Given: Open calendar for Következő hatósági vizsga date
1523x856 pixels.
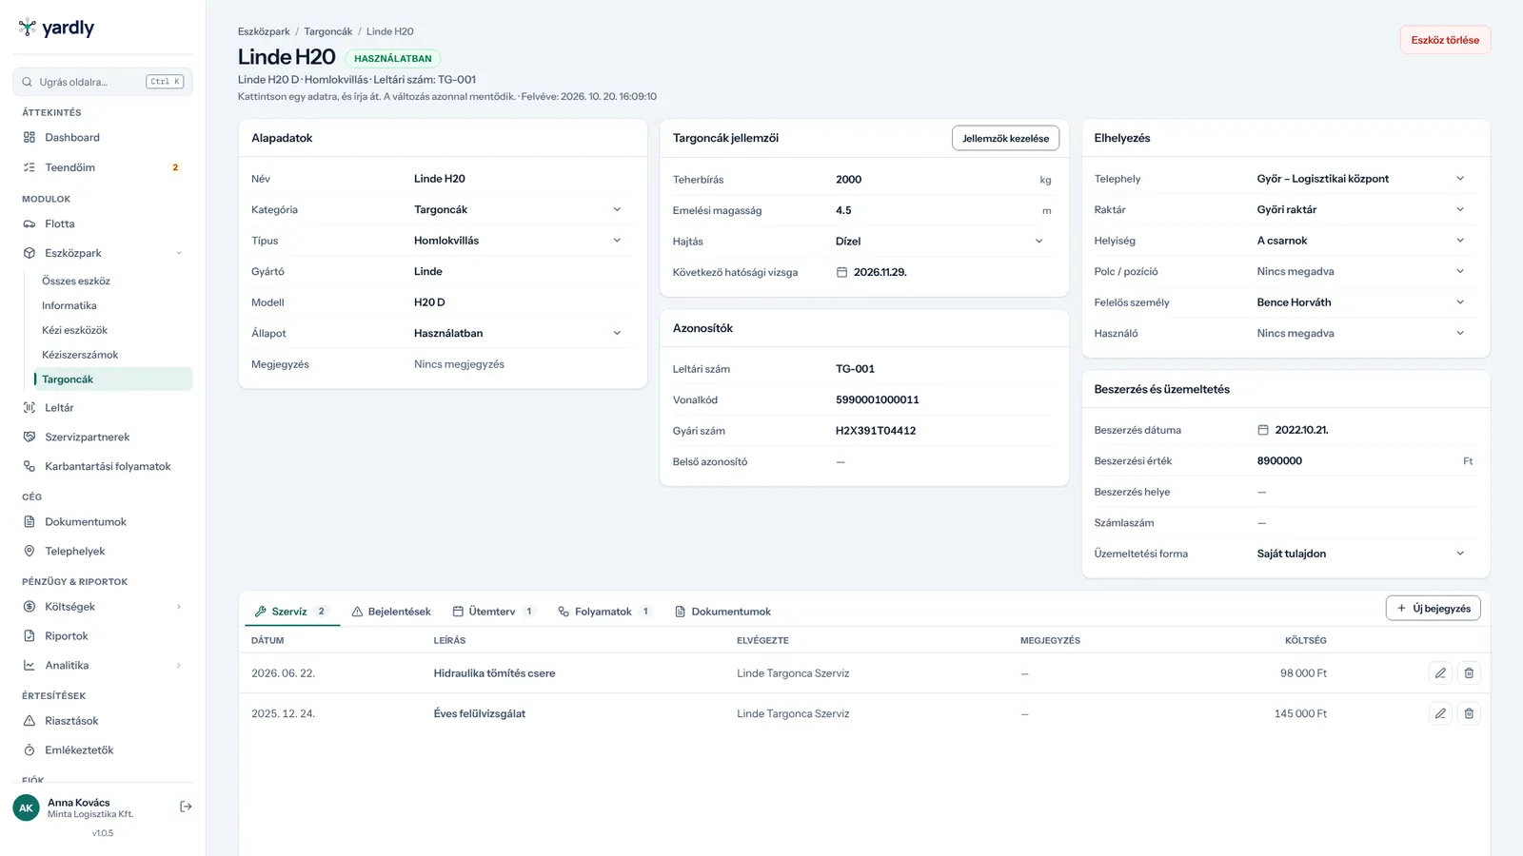Looking at the screenshot, I should pyautogui.click(x=841, y=272).
